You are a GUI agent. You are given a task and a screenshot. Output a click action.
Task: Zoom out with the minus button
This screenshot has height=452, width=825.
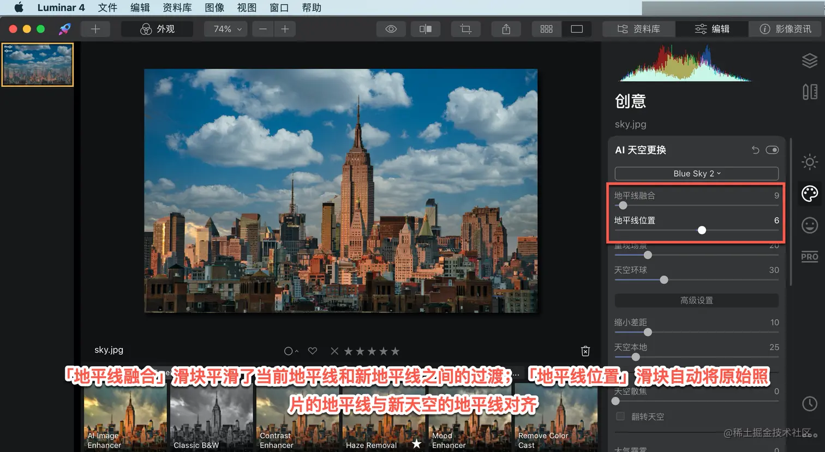[263, 29]
